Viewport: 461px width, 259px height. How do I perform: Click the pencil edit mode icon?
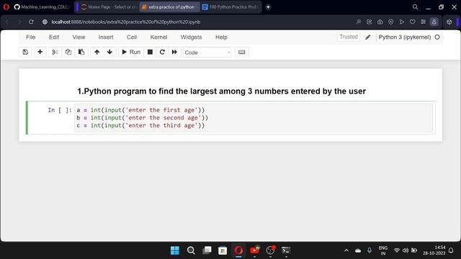[368, 37]
